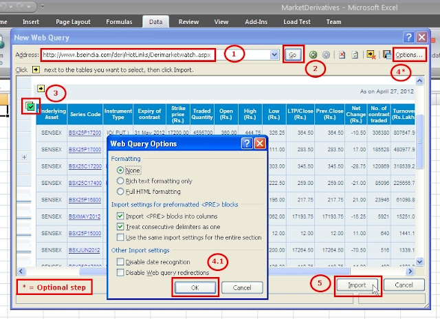Select the None formatting radio button
Screen dimensions: 440x319
(120, 170)
